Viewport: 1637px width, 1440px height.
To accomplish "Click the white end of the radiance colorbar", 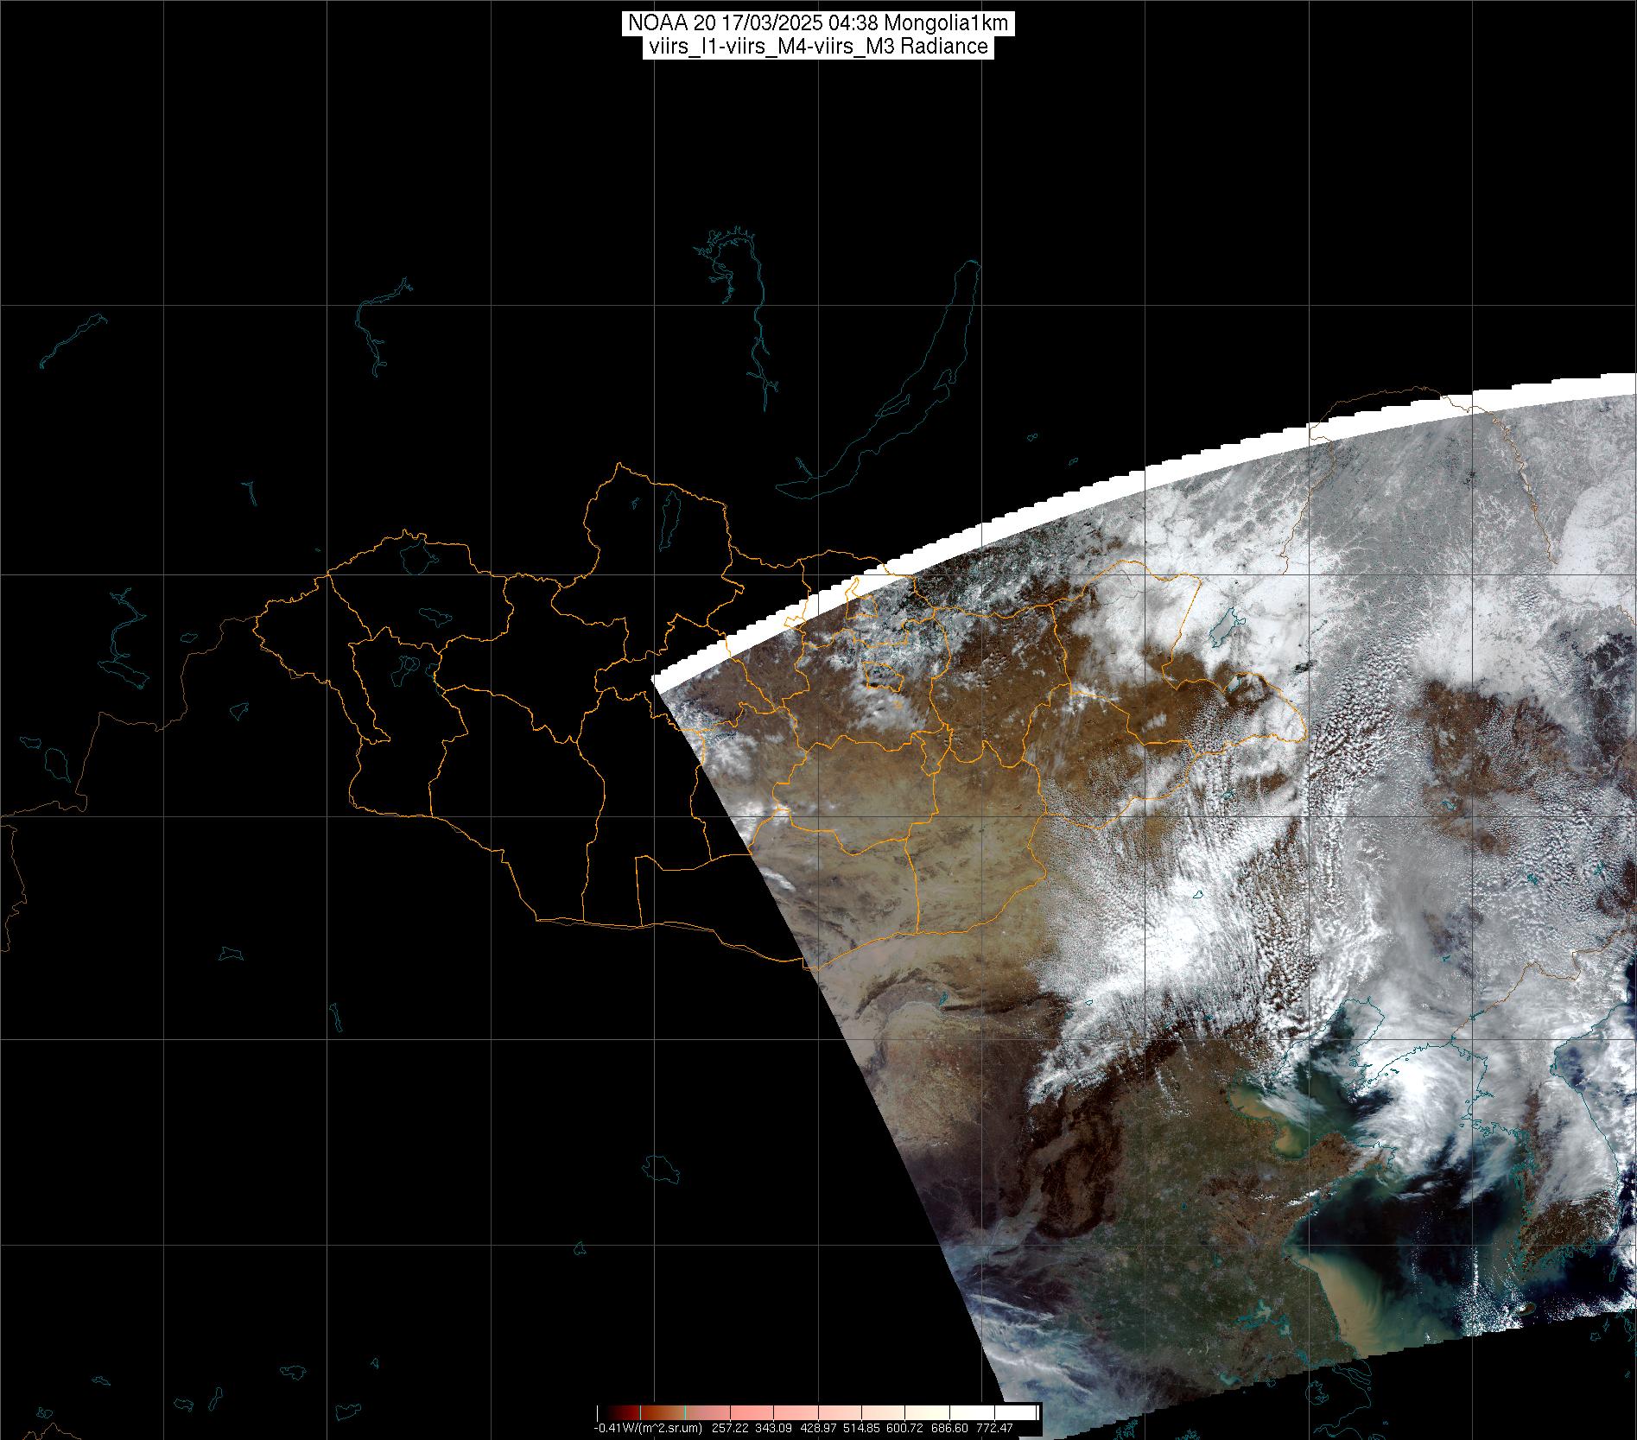I will (1015, 1412).
